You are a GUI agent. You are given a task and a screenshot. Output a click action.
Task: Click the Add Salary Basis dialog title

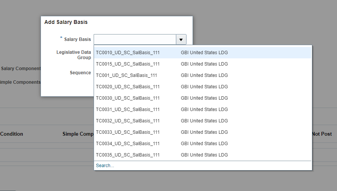pos(66,22)
